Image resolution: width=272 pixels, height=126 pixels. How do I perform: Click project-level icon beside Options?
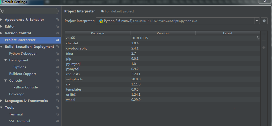pyautogui.click(x=58, y=67)
